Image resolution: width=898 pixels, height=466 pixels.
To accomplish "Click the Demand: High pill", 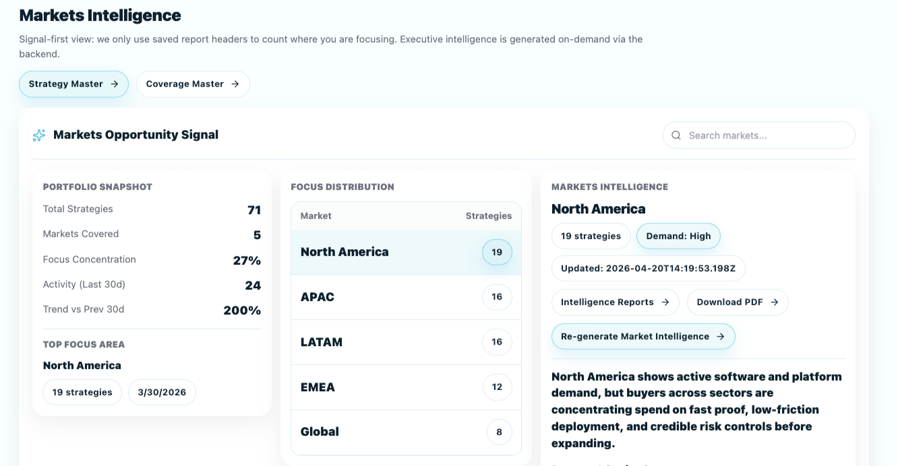I will point(678,236).
